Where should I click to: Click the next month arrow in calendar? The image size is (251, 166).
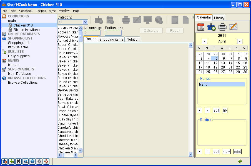coord(239,41)
